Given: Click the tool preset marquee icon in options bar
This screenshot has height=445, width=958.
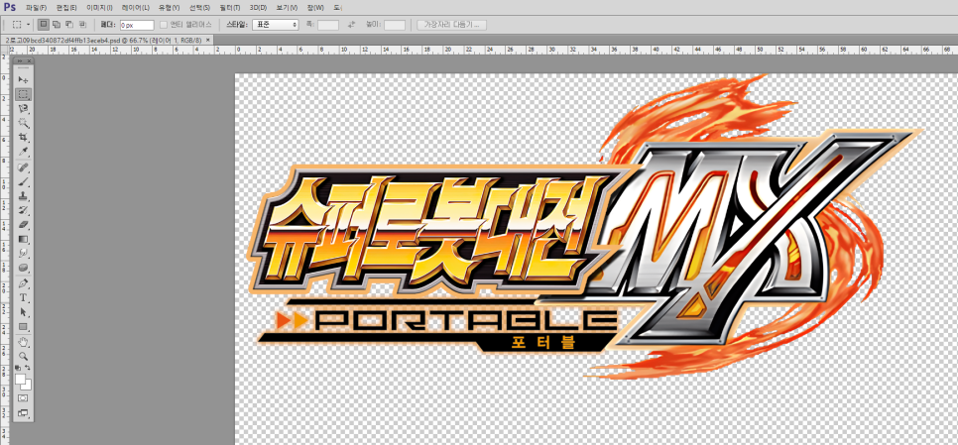Looking at the screenshot, I should click(x=17, y=25).
